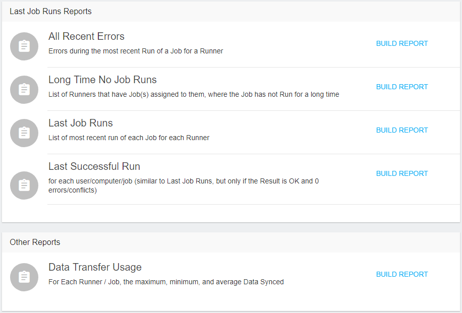Open the Data Transfer Usage heading
Screen dimensions: 462x313
95,267
